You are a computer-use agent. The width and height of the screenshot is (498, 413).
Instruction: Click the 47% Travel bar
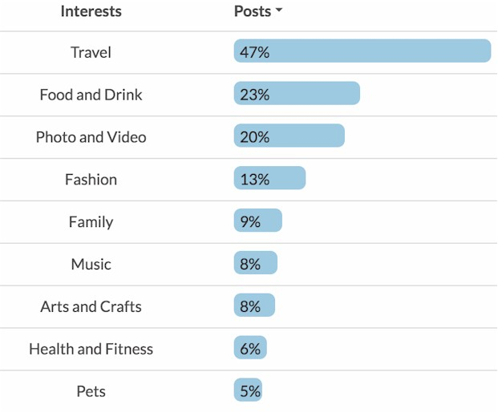[x=362, y=51]
